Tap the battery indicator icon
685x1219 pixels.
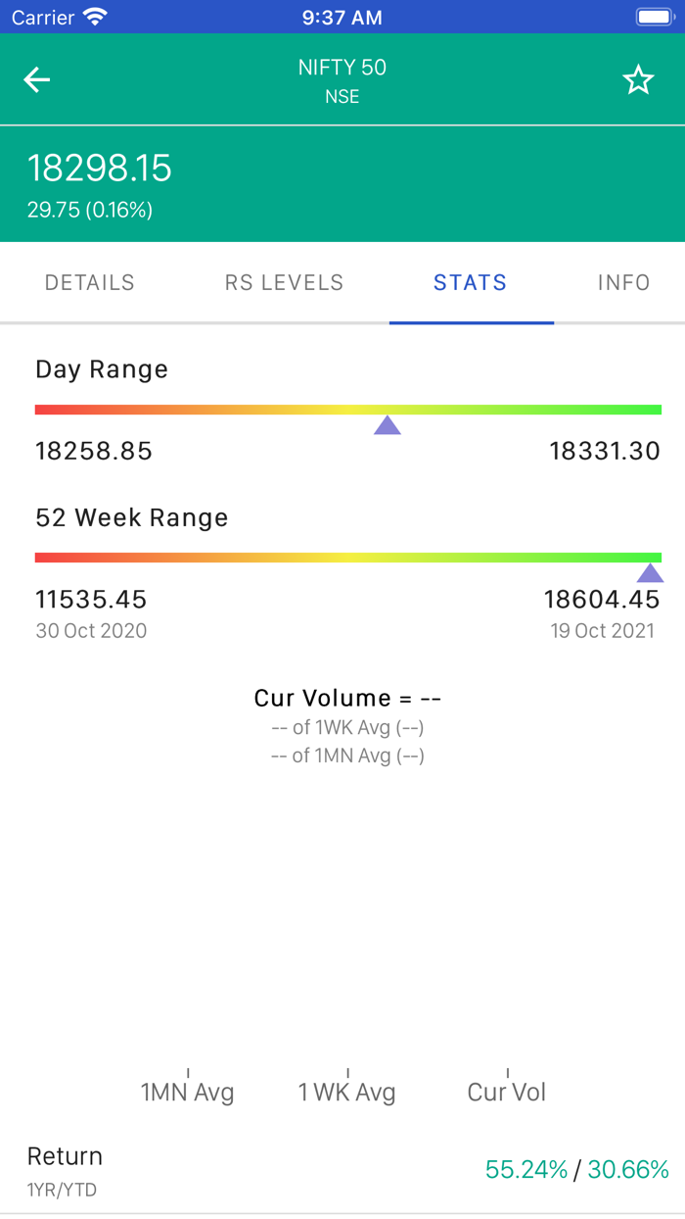(653, 17)
